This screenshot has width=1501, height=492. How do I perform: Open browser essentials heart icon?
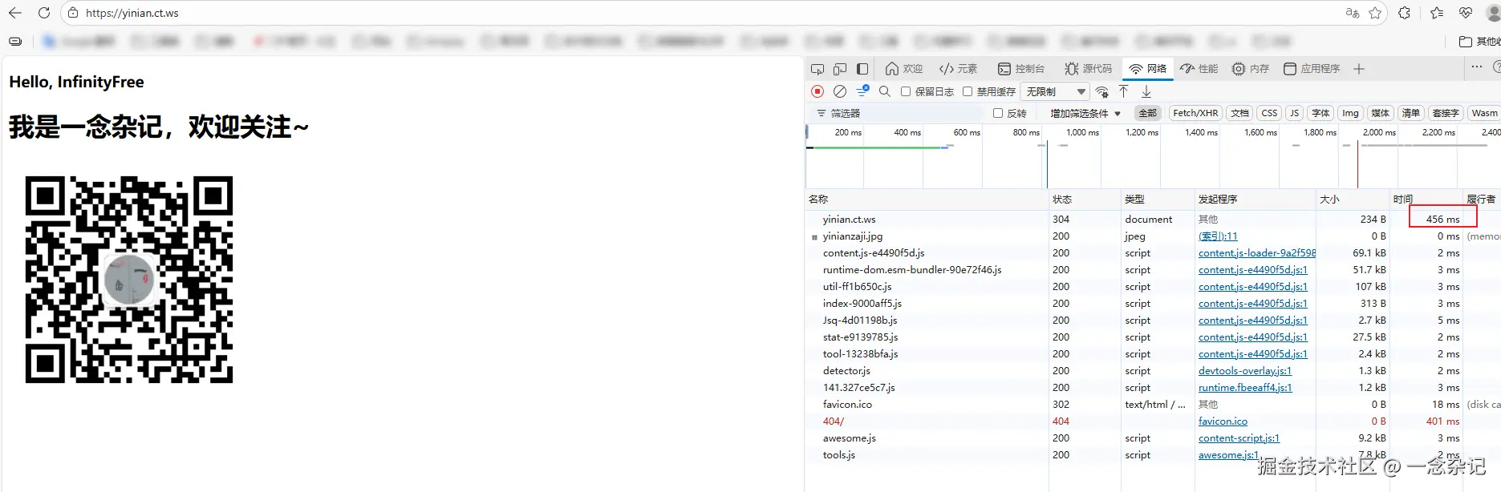click(1466, 13)
